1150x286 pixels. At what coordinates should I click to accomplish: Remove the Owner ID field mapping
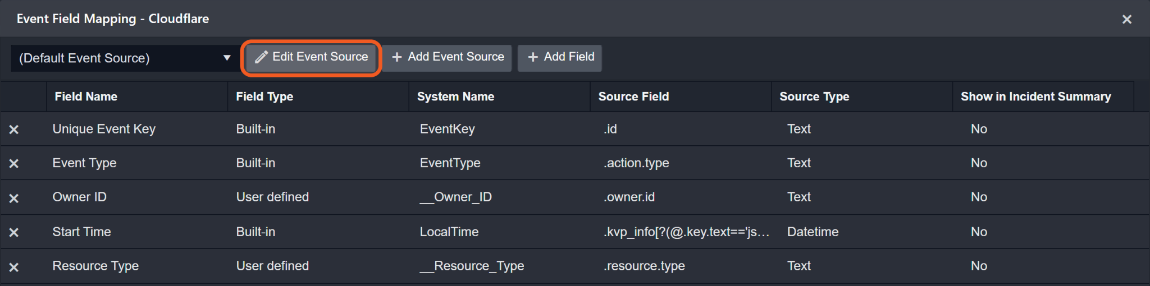pos(14,199)
